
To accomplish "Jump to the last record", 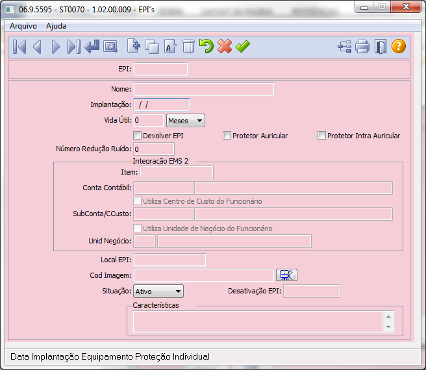I will (x=74, y=47).
